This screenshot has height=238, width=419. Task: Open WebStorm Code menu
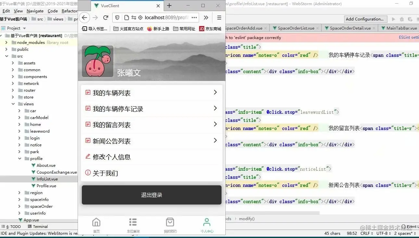[x=53, y=11]
